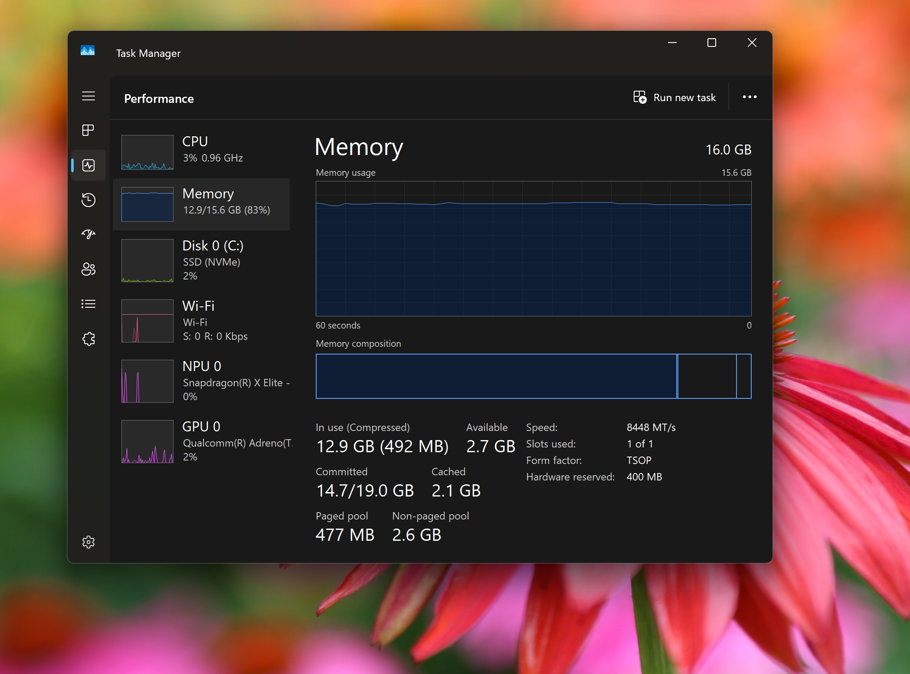Open the Settings gear at sidebar bottom
The height and width of the screenshot is (674, 910).
88,542
